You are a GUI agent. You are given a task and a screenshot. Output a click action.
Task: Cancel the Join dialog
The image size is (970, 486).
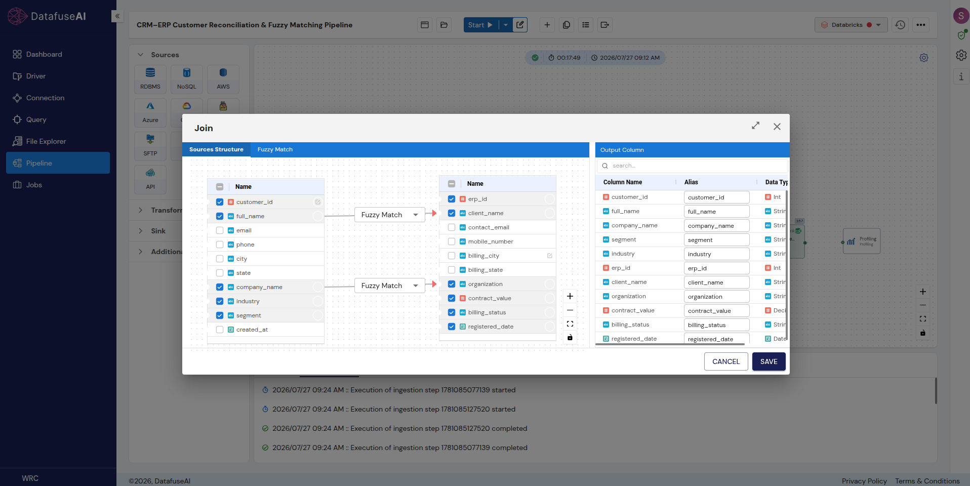pos(726,361)
